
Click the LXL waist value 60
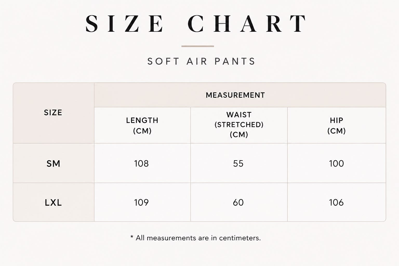(238, 202)
